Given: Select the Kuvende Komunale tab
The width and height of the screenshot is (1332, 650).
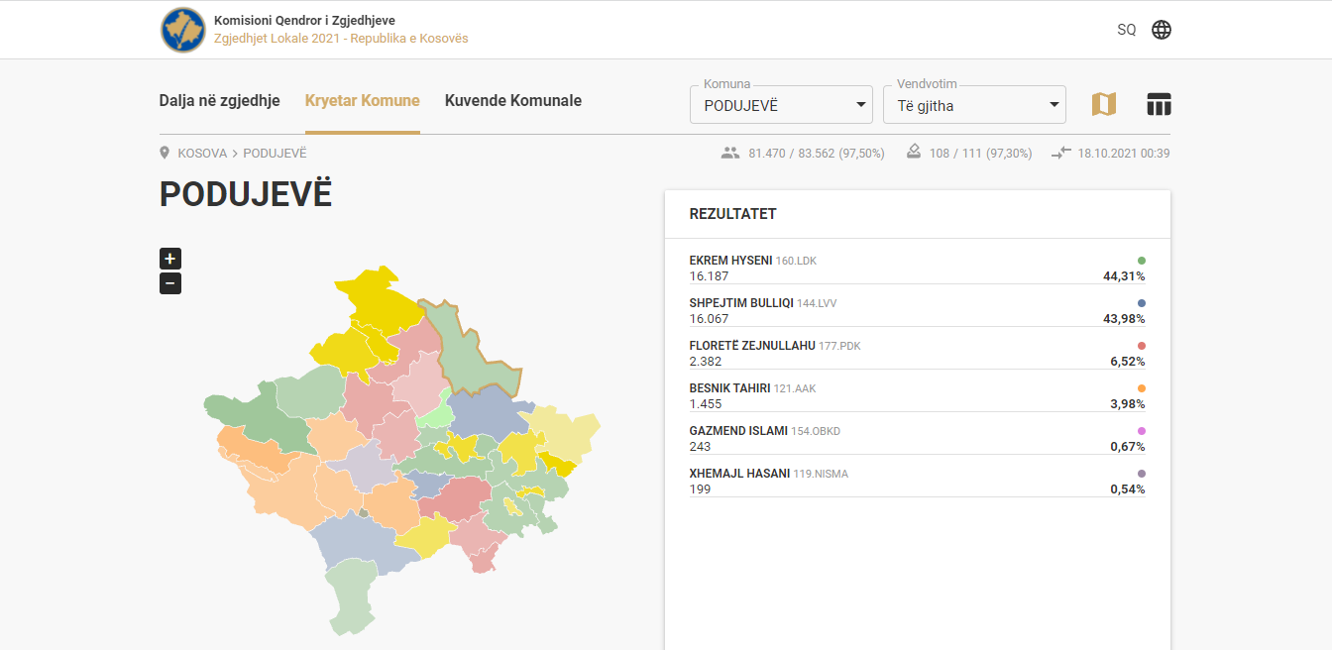Looking at the screenshot, I should (513, 101).
